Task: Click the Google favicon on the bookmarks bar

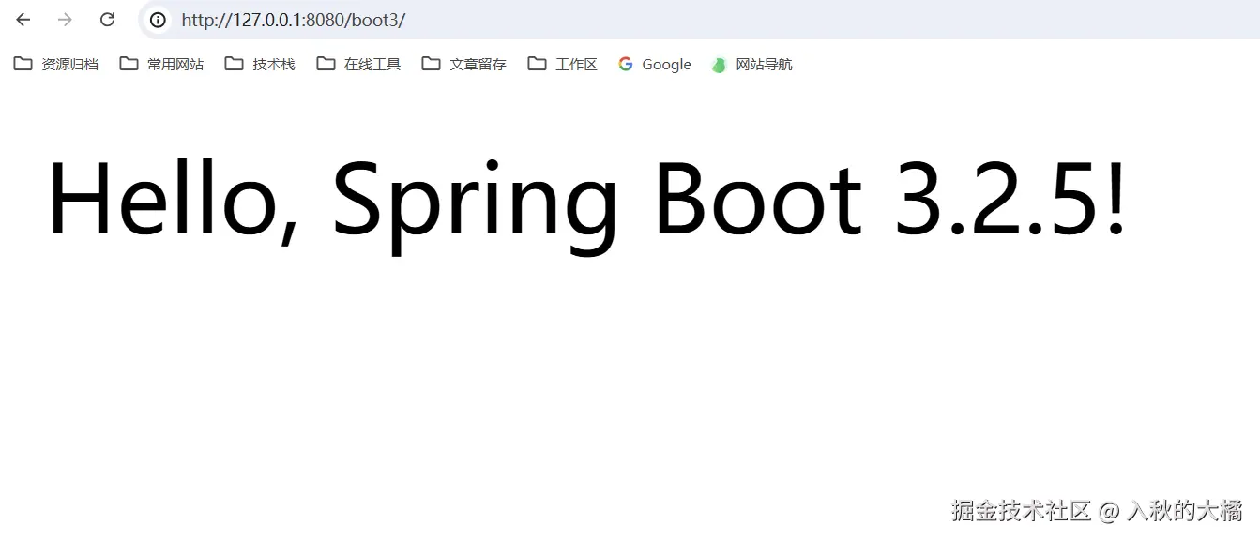Action: pyautogui.click(x=625, y=64)
